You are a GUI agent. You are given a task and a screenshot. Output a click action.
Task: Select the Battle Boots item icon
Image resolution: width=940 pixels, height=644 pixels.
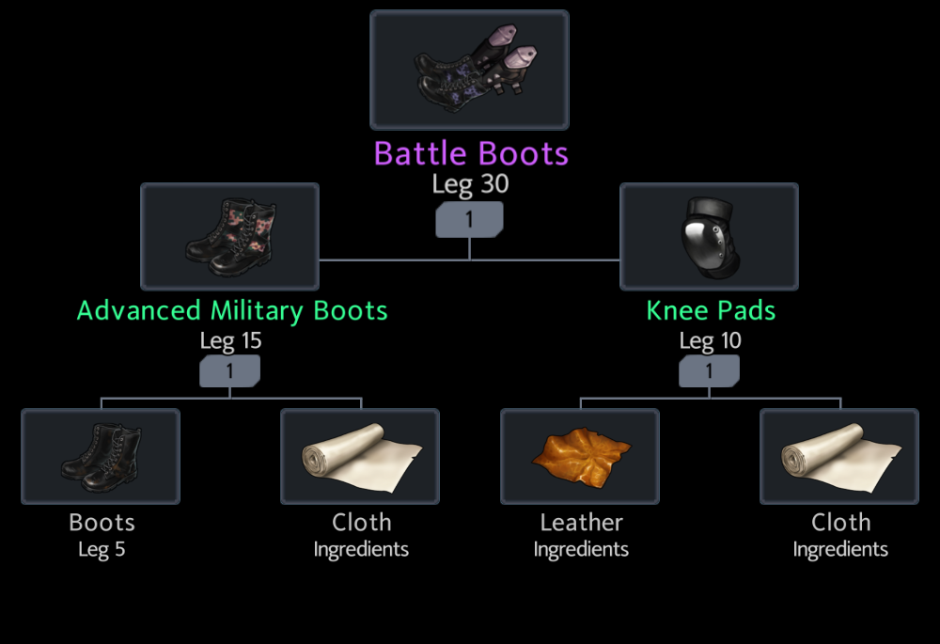point(469,70)
